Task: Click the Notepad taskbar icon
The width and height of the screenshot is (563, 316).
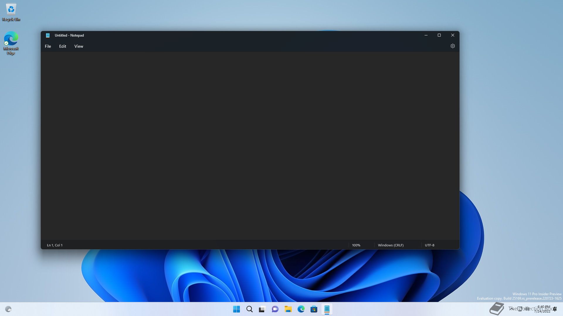Action: 327,309
